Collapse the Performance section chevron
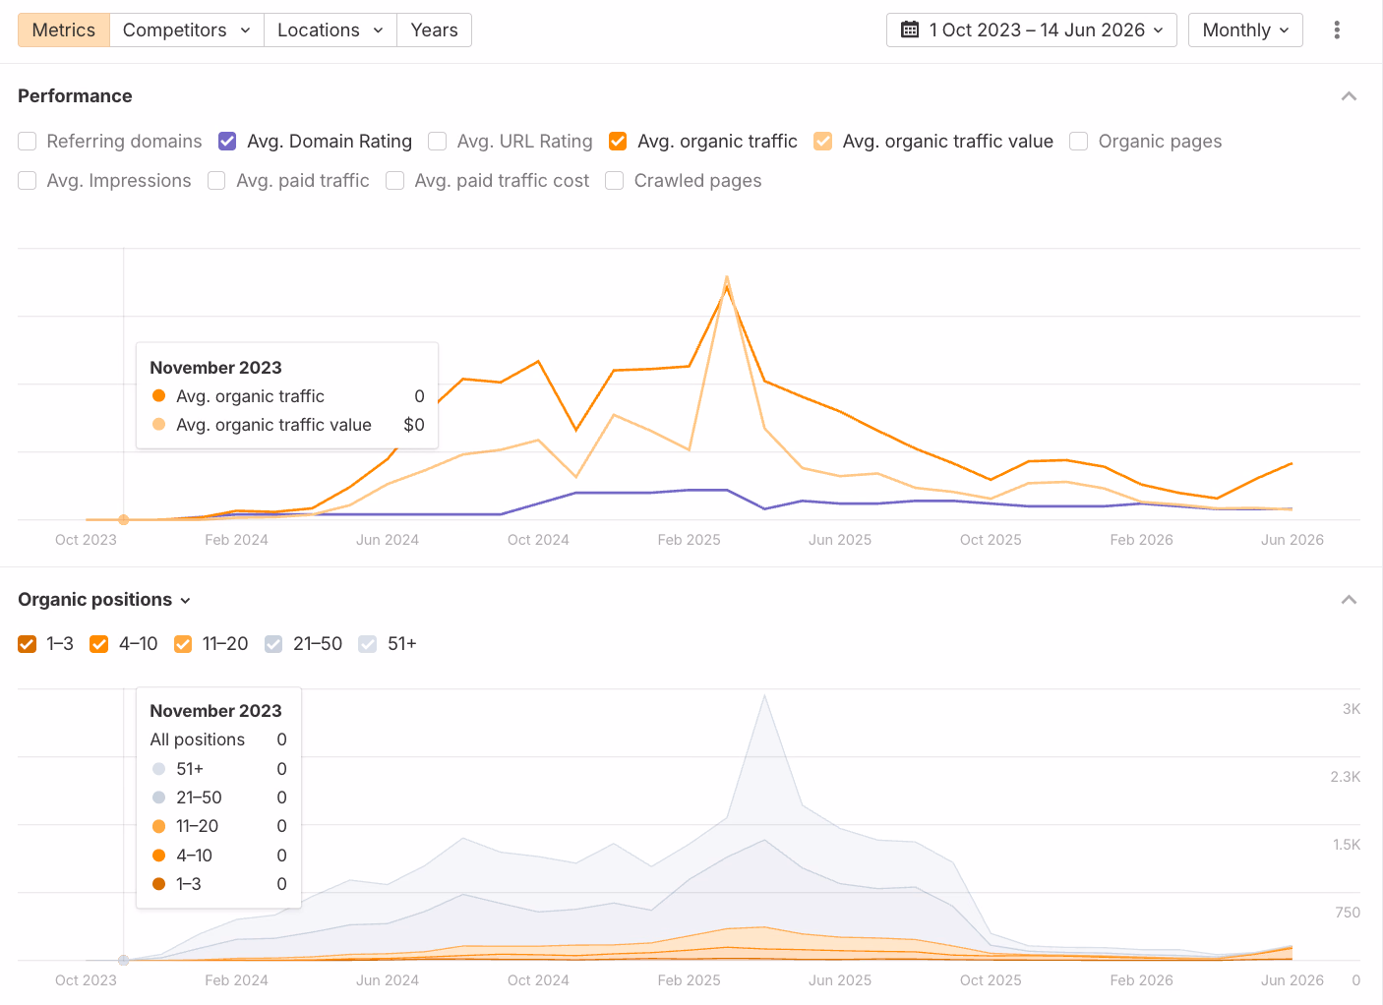Viewport: 1383px width, 1005px height. point(1349,96)
